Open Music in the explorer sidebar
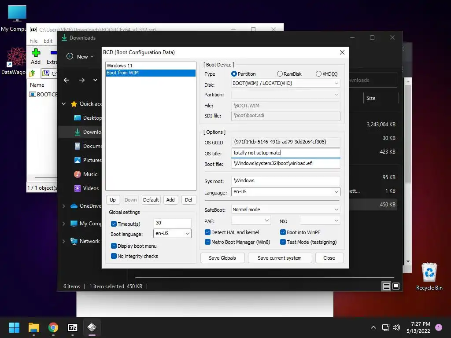451x338 pixels. click(86, 174)
